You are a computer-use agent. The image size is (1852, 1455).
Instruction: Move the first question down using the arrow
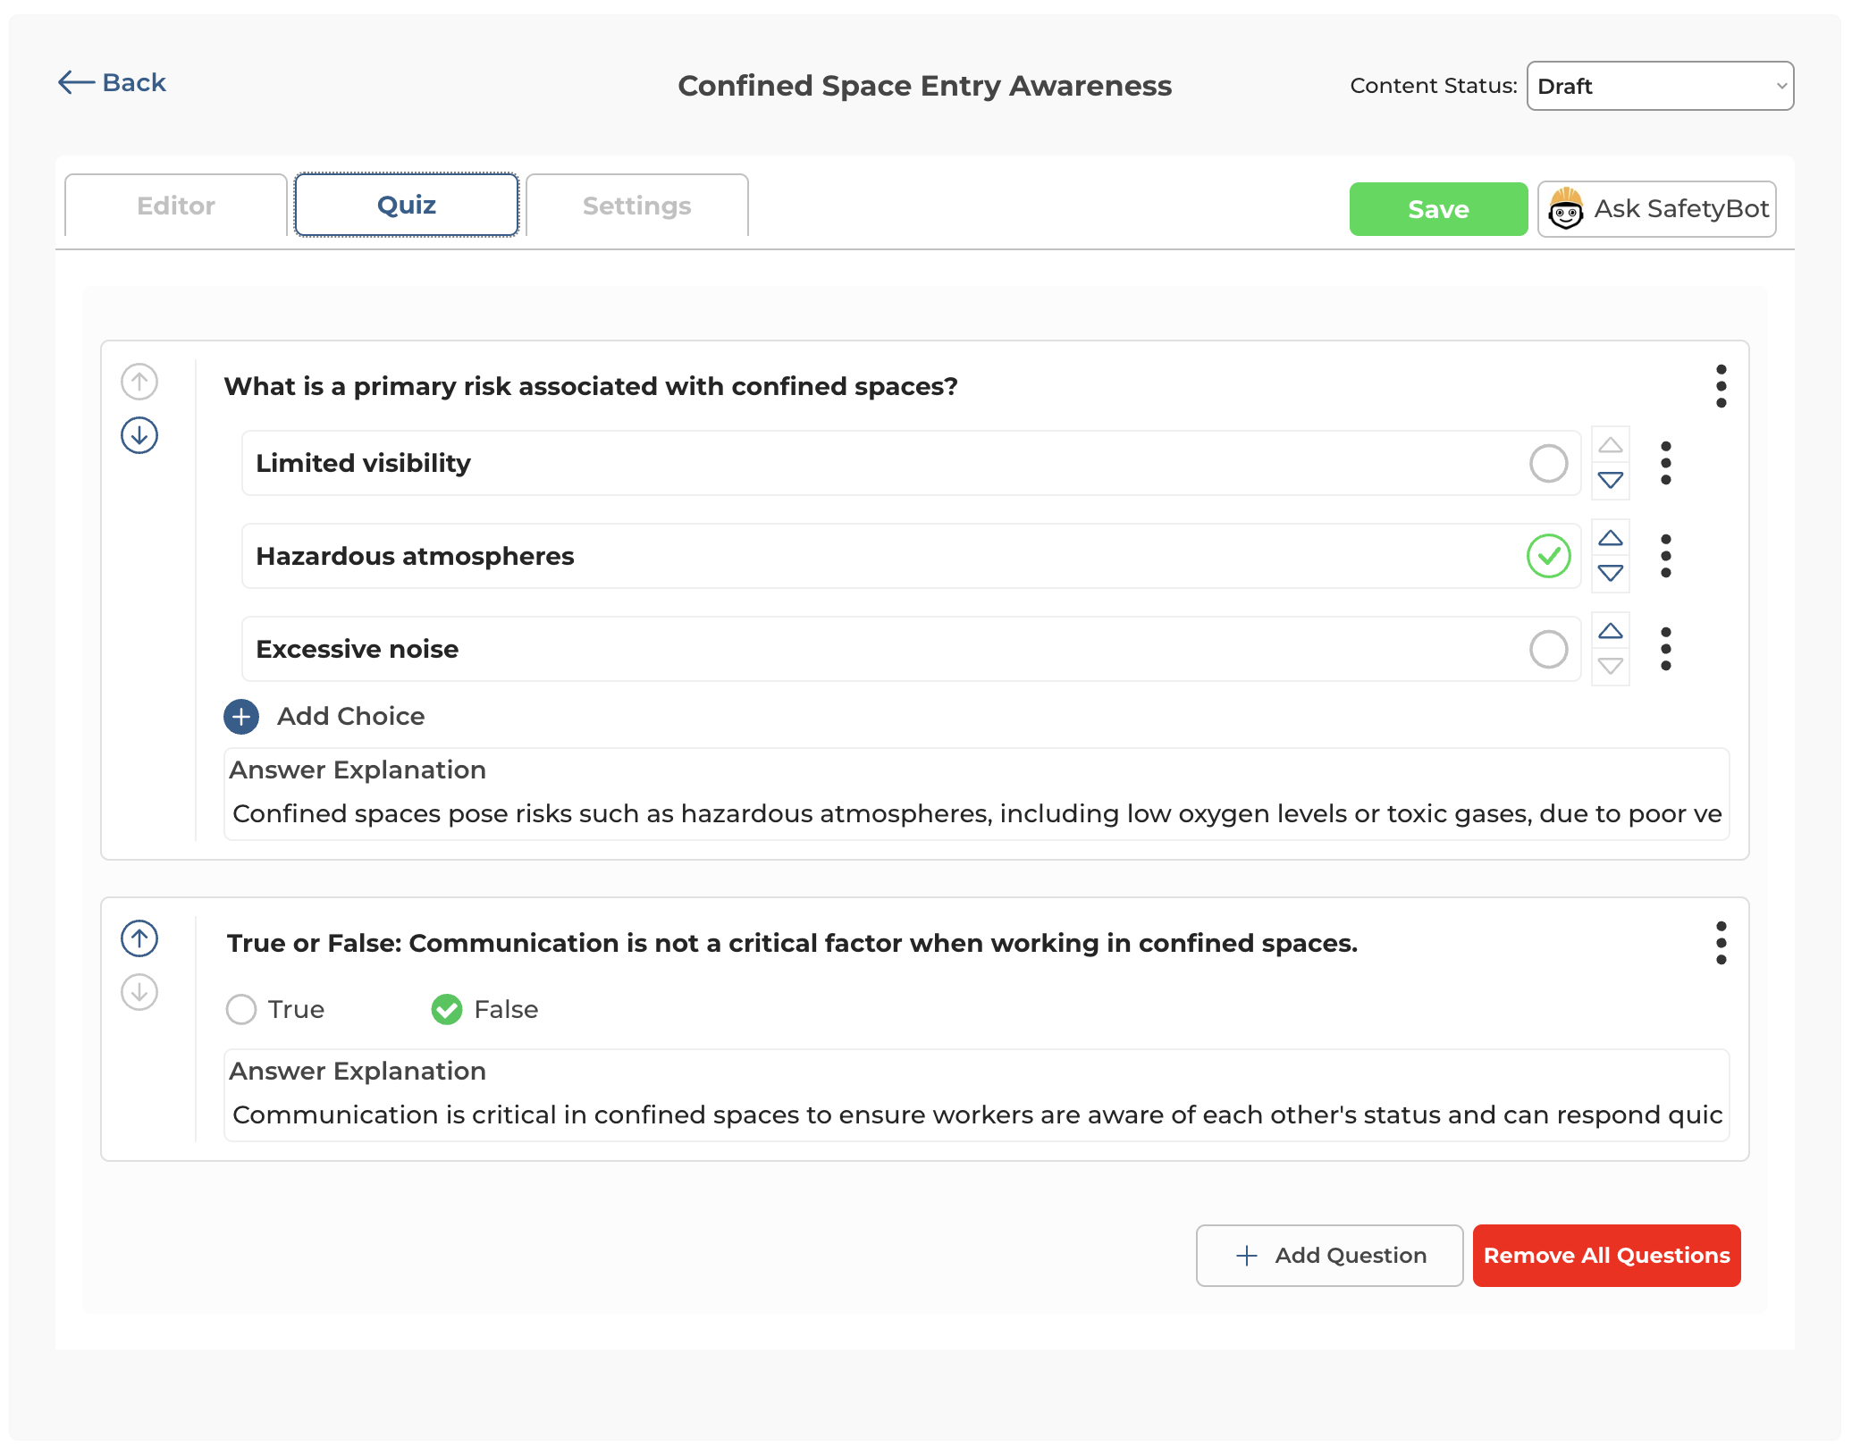tap(139, 435)
